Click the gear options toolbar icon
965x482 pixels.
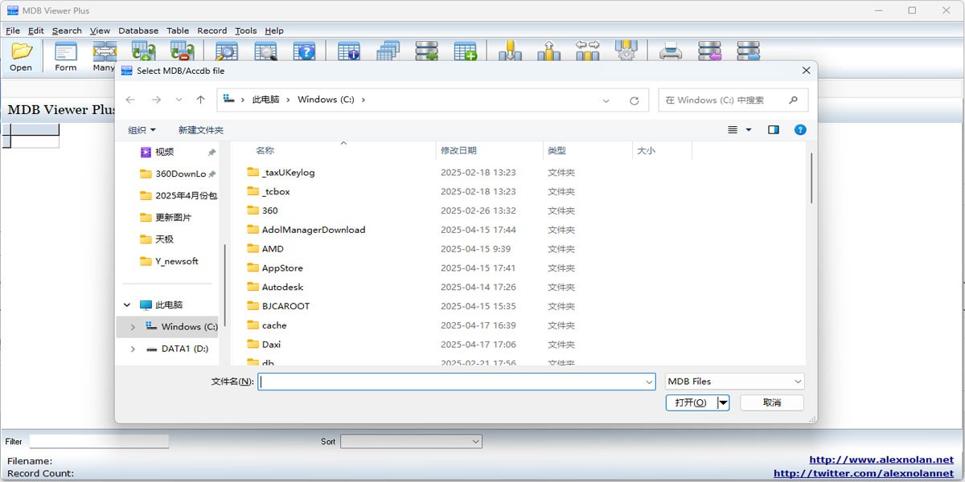(x=626, y=52)
